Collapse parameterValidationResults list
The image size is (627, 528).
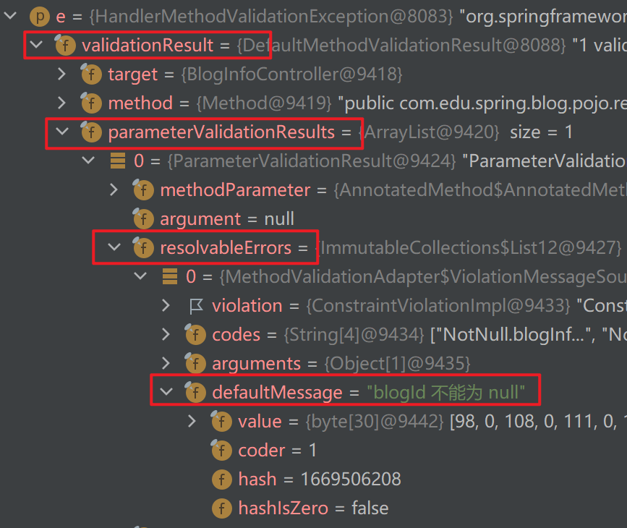click(62, 131)
